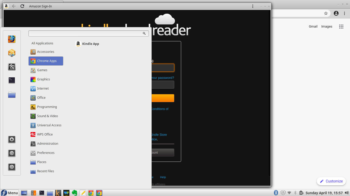Image resolution: width=350 pixels, height=196 pixels.
Task: Open the Kindle window three-dot menu
Action: click(x=253, y=6)
